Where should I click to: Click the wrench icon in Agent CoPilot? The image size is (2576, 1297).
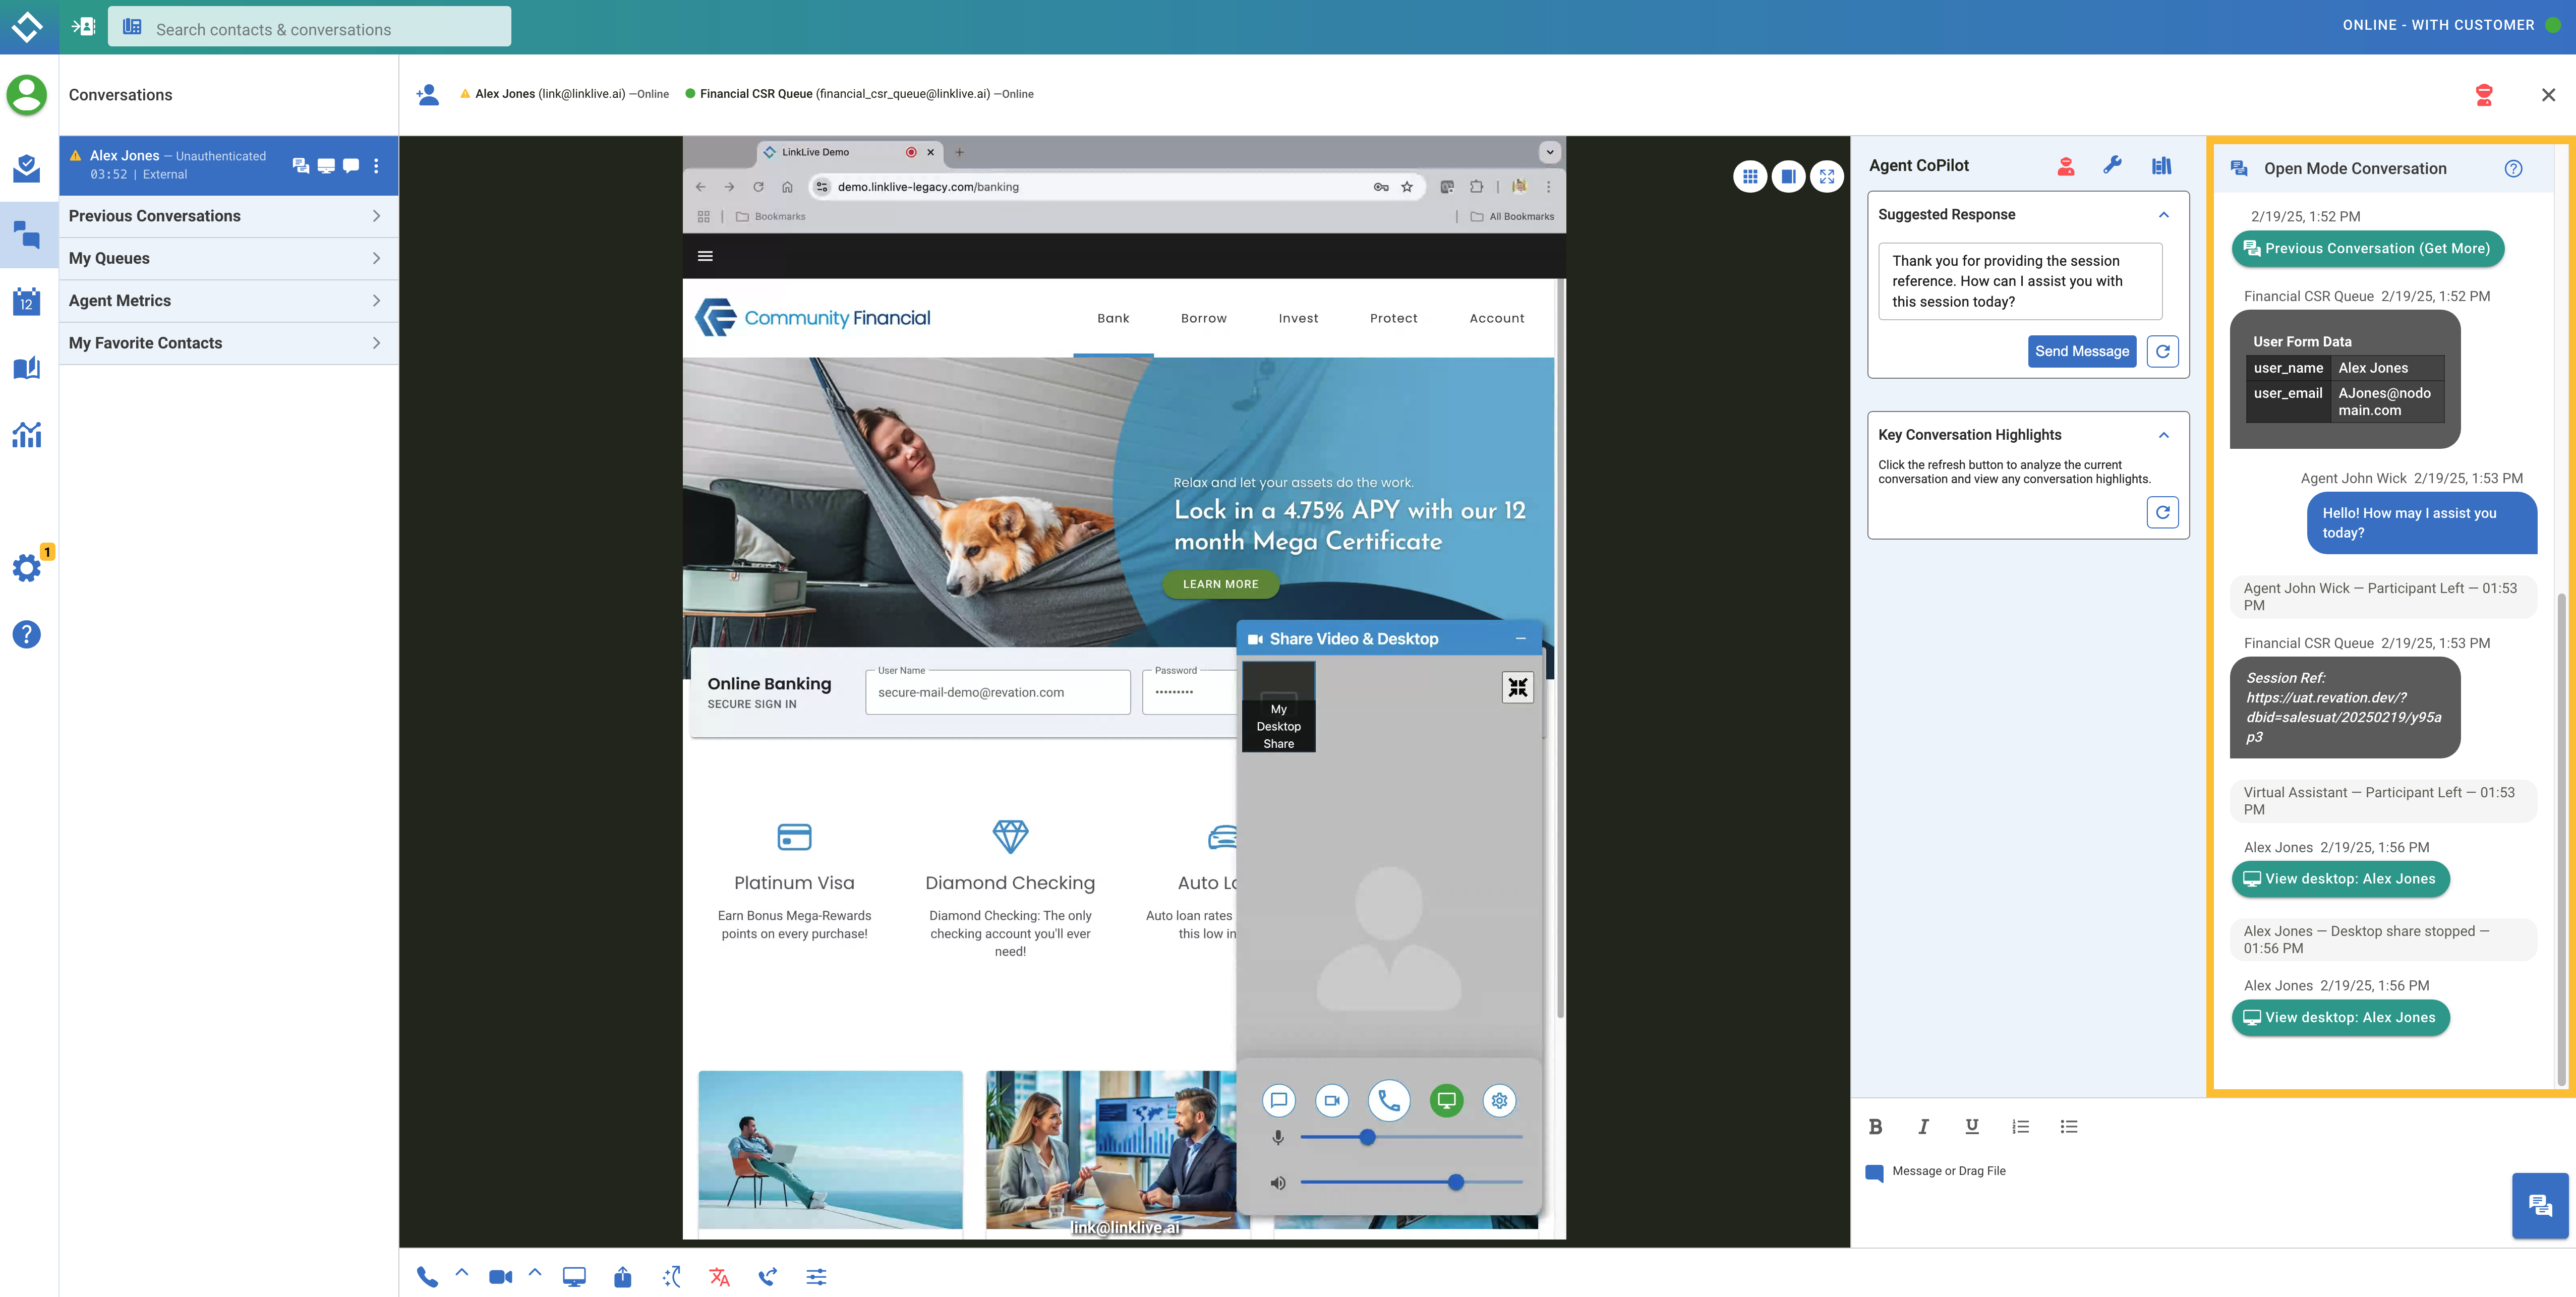tap(2112, 166)
